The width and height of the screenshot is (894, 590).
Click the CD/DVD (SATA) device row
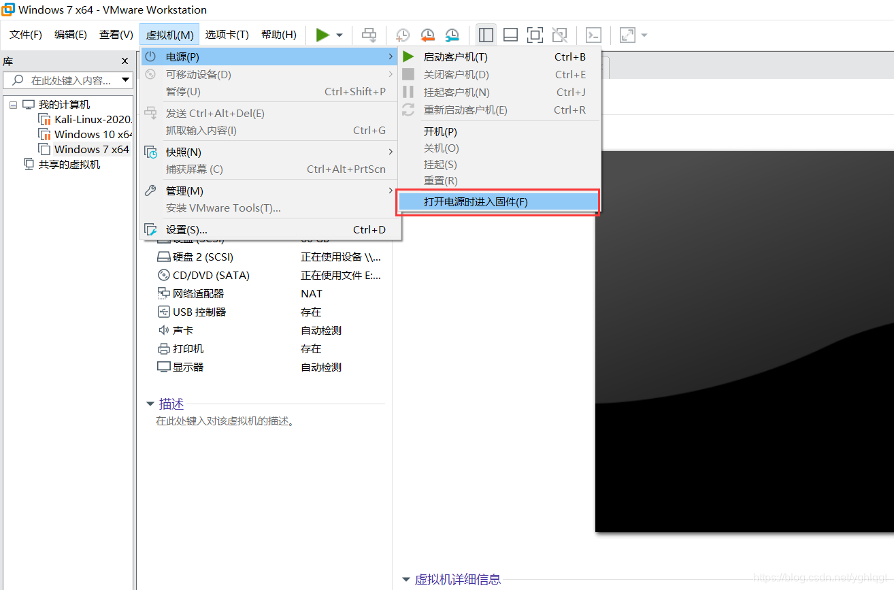pos(270,276)
